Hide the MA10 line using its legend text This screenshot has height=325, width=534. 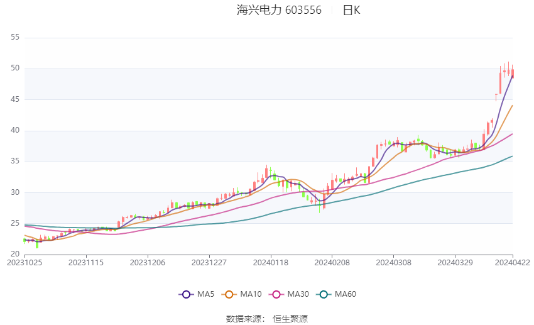251,294
